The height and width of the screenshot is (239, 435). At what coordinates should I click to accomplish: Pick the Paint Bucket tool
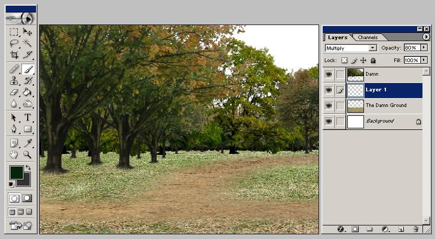point(28,92)
